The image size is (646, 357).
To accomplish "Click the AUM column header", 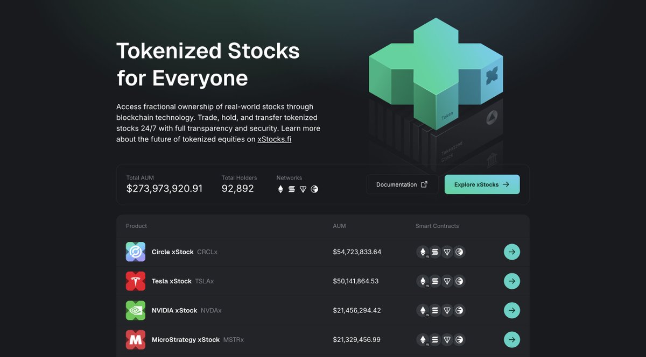I will tap(339, 226).
